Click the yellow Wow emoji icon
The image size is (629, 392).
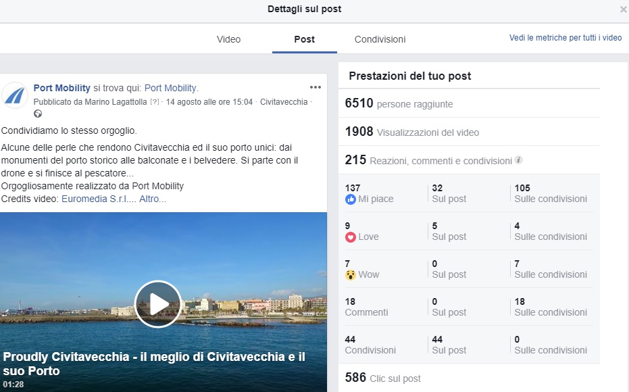(x=350, y=275)
